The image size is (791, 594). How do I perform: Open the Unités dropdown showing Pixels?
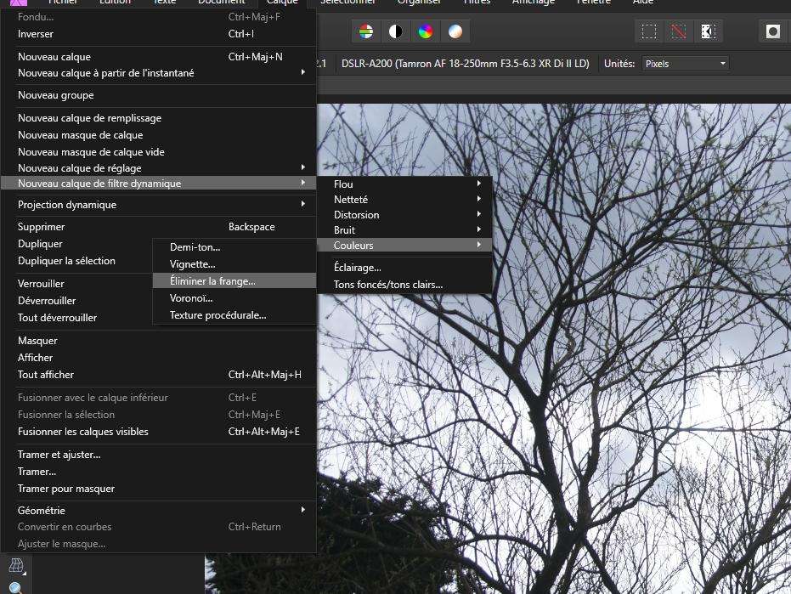click(685, 64)
